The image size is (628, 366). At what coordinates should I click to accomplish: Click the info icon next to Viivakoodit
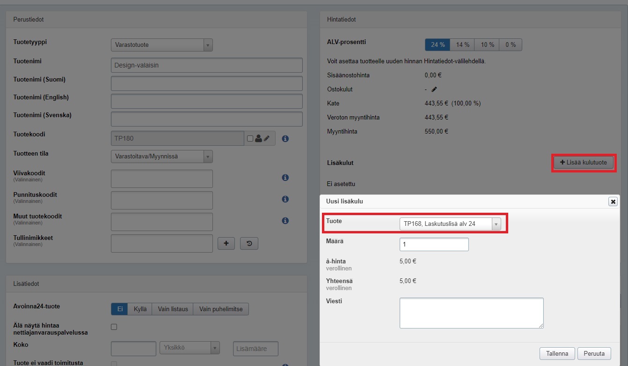(x=285, y=178)
